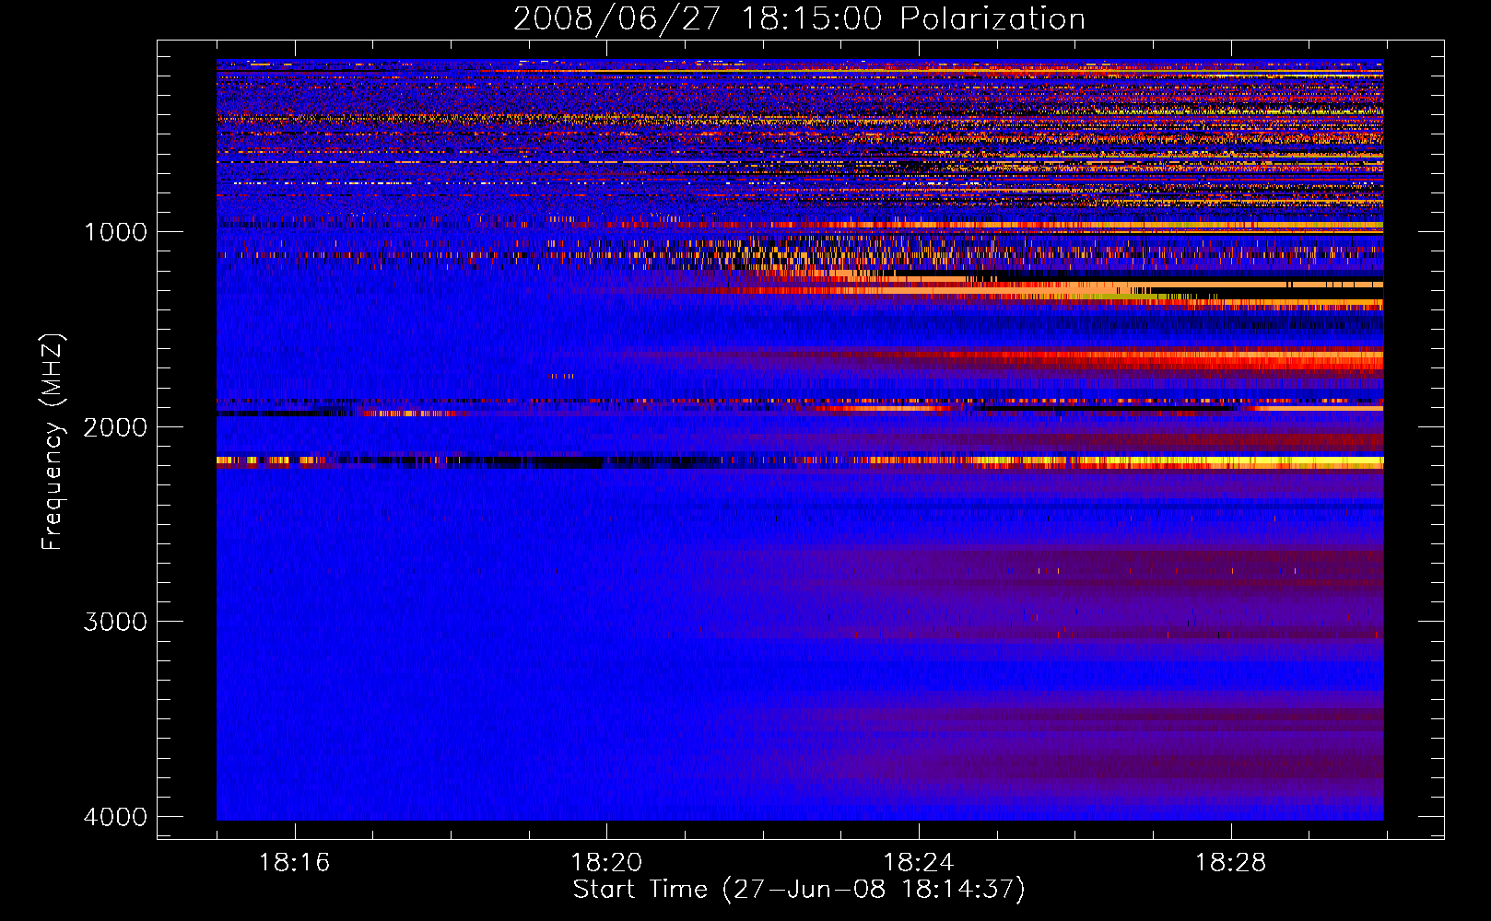
Task: Click the "Frequency (MHZ)" axis label
Action: point(53,442)
